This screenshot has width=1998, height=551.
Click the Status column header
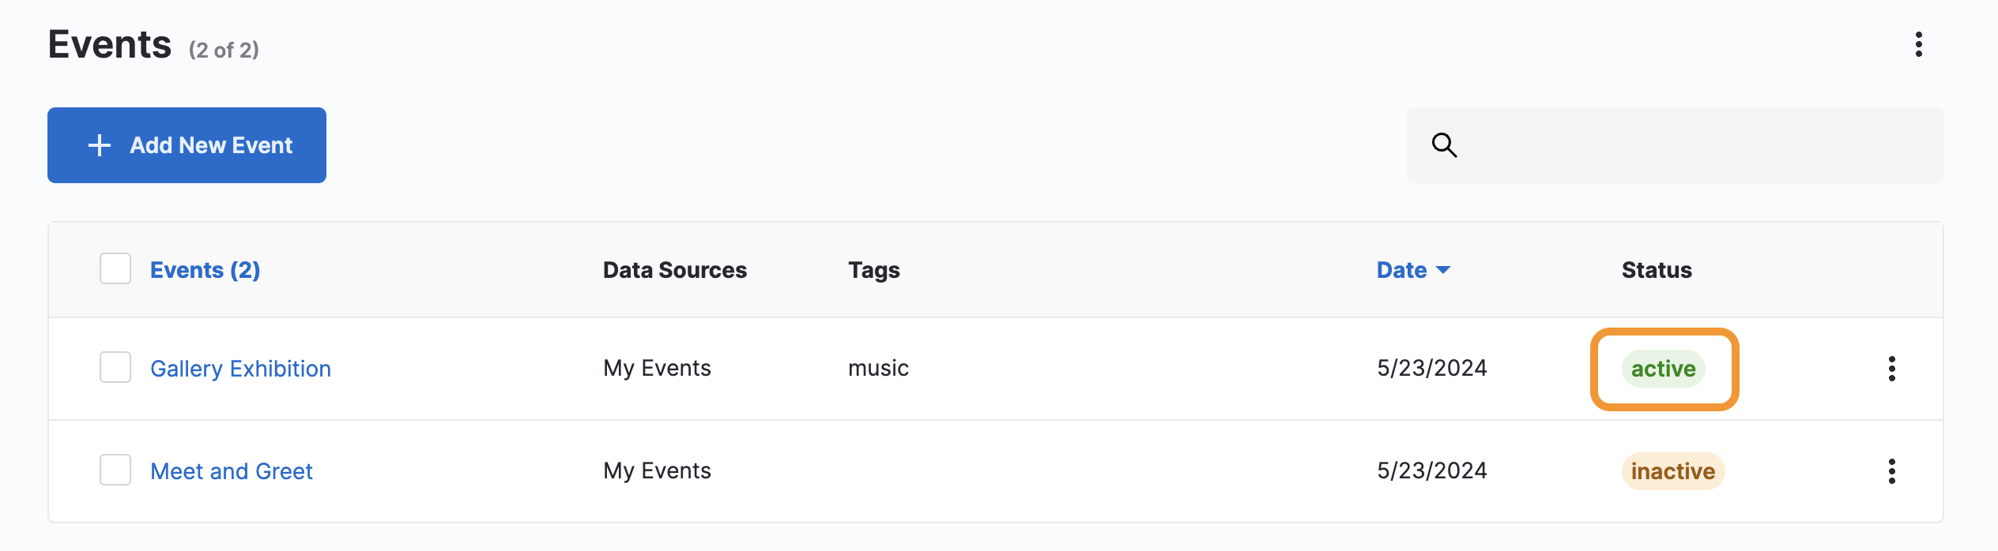1657,270
